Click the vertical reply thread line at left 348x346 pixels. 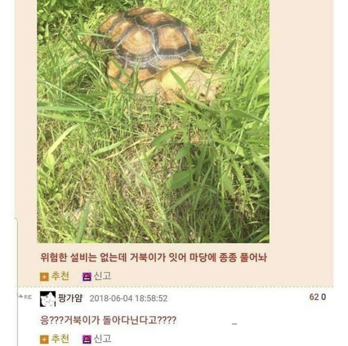pos(17,282)
